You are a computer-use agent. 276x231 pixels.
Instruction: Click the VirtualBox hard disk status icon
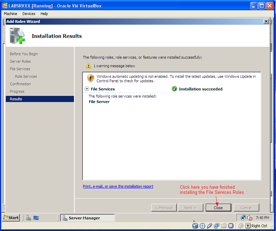195,226
